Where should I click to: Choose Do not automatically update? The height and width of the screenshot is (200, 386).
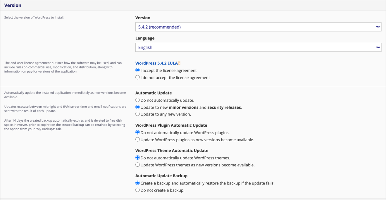(137, 100)
